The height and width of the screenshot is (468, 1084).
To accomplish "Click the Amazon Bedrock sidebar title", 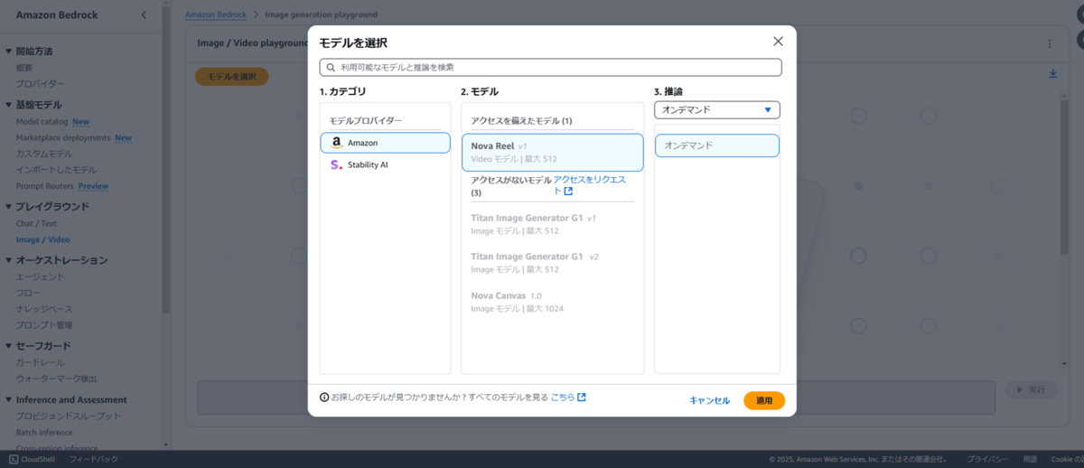I will [57, 15].
